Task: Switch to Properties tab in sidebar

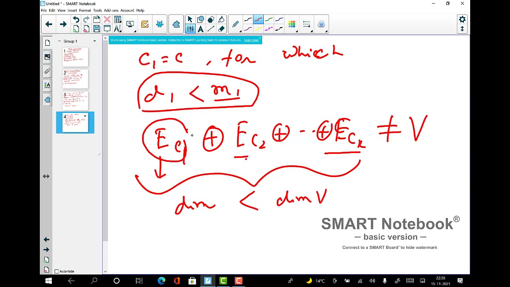Action: click(x=47, y=85)
